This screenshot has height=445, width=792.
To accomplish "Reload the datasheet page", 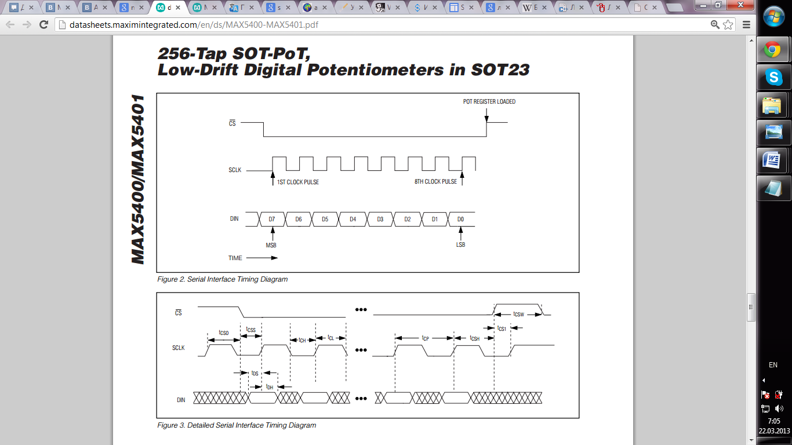I will (x=43, y=25).
